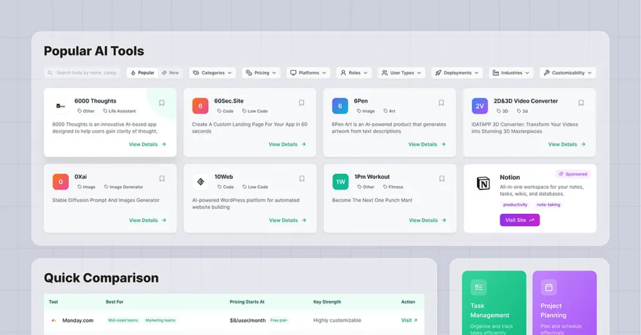The image size is (641, 335).
Task: Select the Pricing Starts At column header
Action: pos(247,302)
